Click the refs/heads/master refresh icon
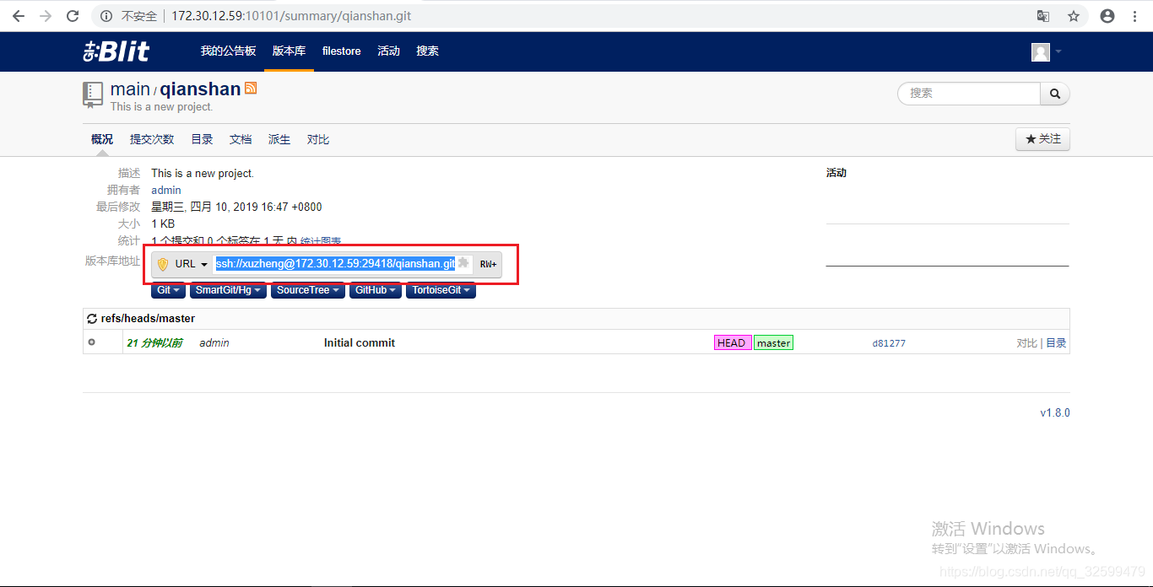Image resolution: width=1153 pixels, height=587 pixels. click(93, 319)
